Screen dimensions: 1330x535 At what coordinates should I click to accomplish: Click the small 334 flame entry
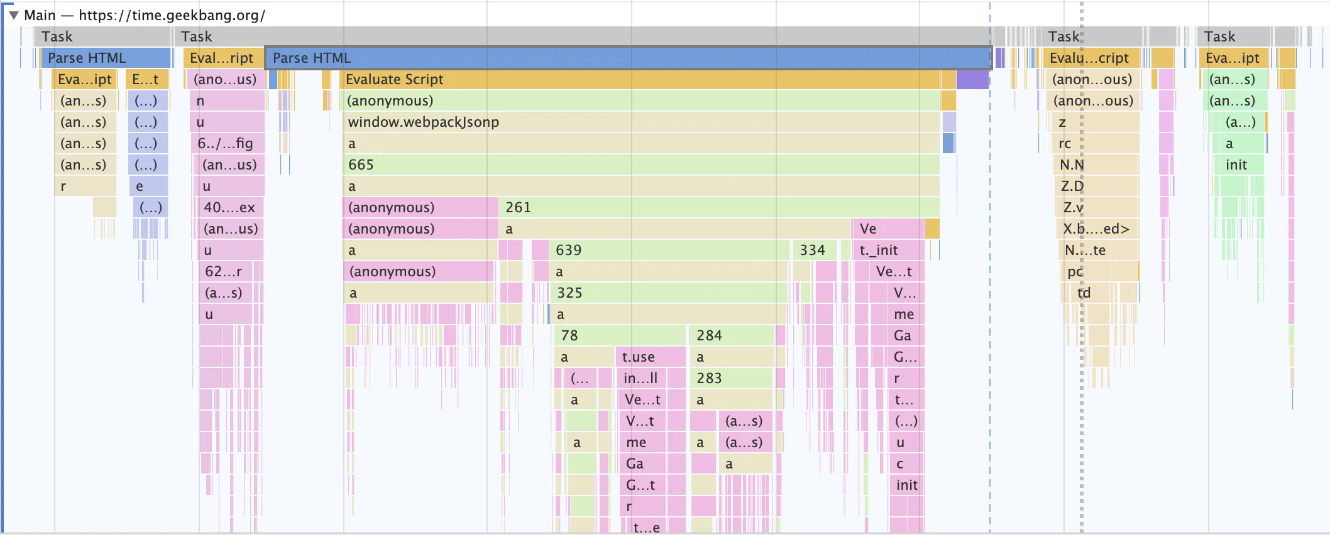coord(814,250)
